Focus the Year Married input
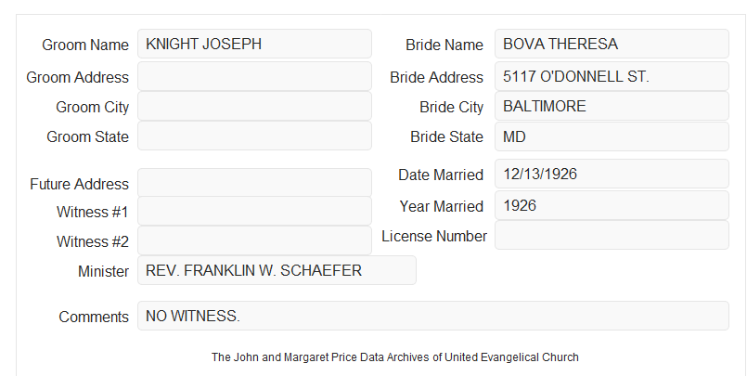747x376 pixels. (612, 205)
